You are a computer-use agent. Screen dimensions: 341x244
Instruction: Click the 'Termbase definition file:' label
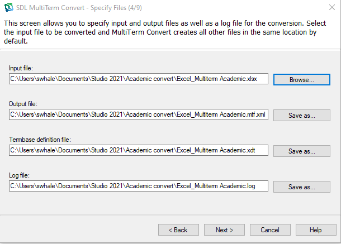[x=40, y=140]
